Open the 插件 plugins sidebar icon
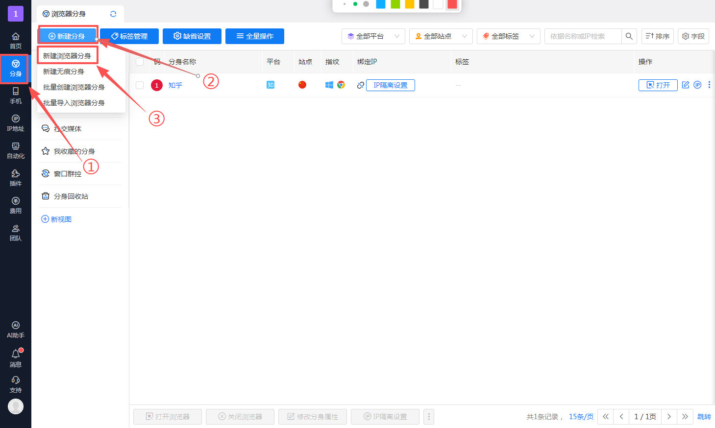The image size is (715, 428). 16,177
